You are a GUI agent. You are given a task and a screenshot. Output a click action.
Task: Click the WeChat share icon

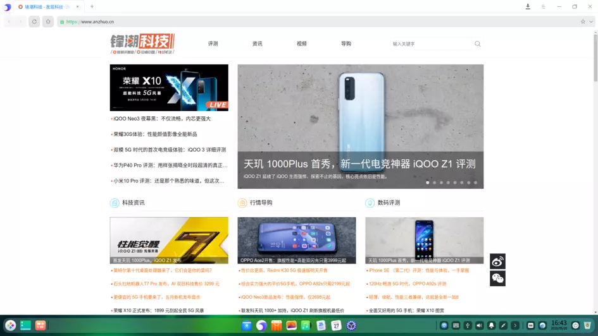coord(497,279)
